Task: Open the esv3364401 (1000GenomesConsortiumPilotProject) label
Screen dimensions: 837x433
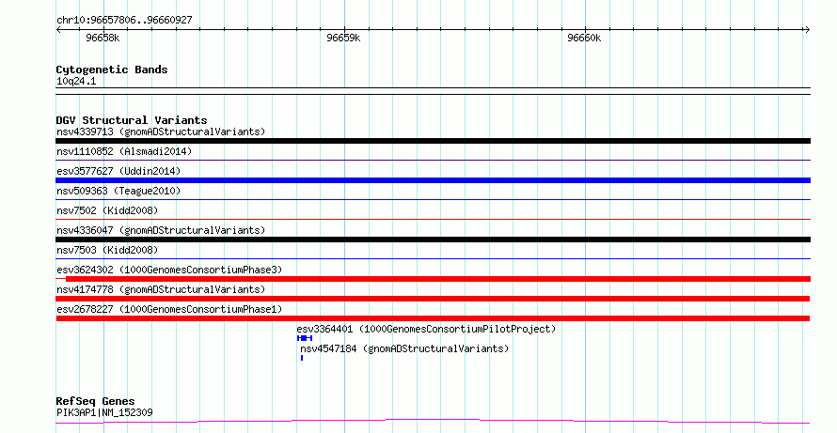Action: (x=426, y=329)
